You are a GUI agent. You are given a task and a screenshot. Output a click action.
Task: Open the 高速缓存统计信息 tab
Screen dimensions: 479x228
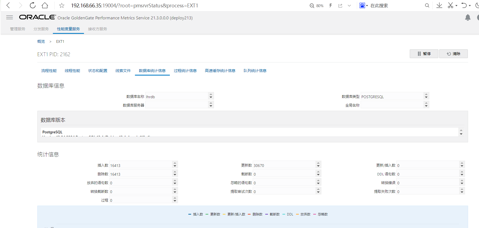220,71
